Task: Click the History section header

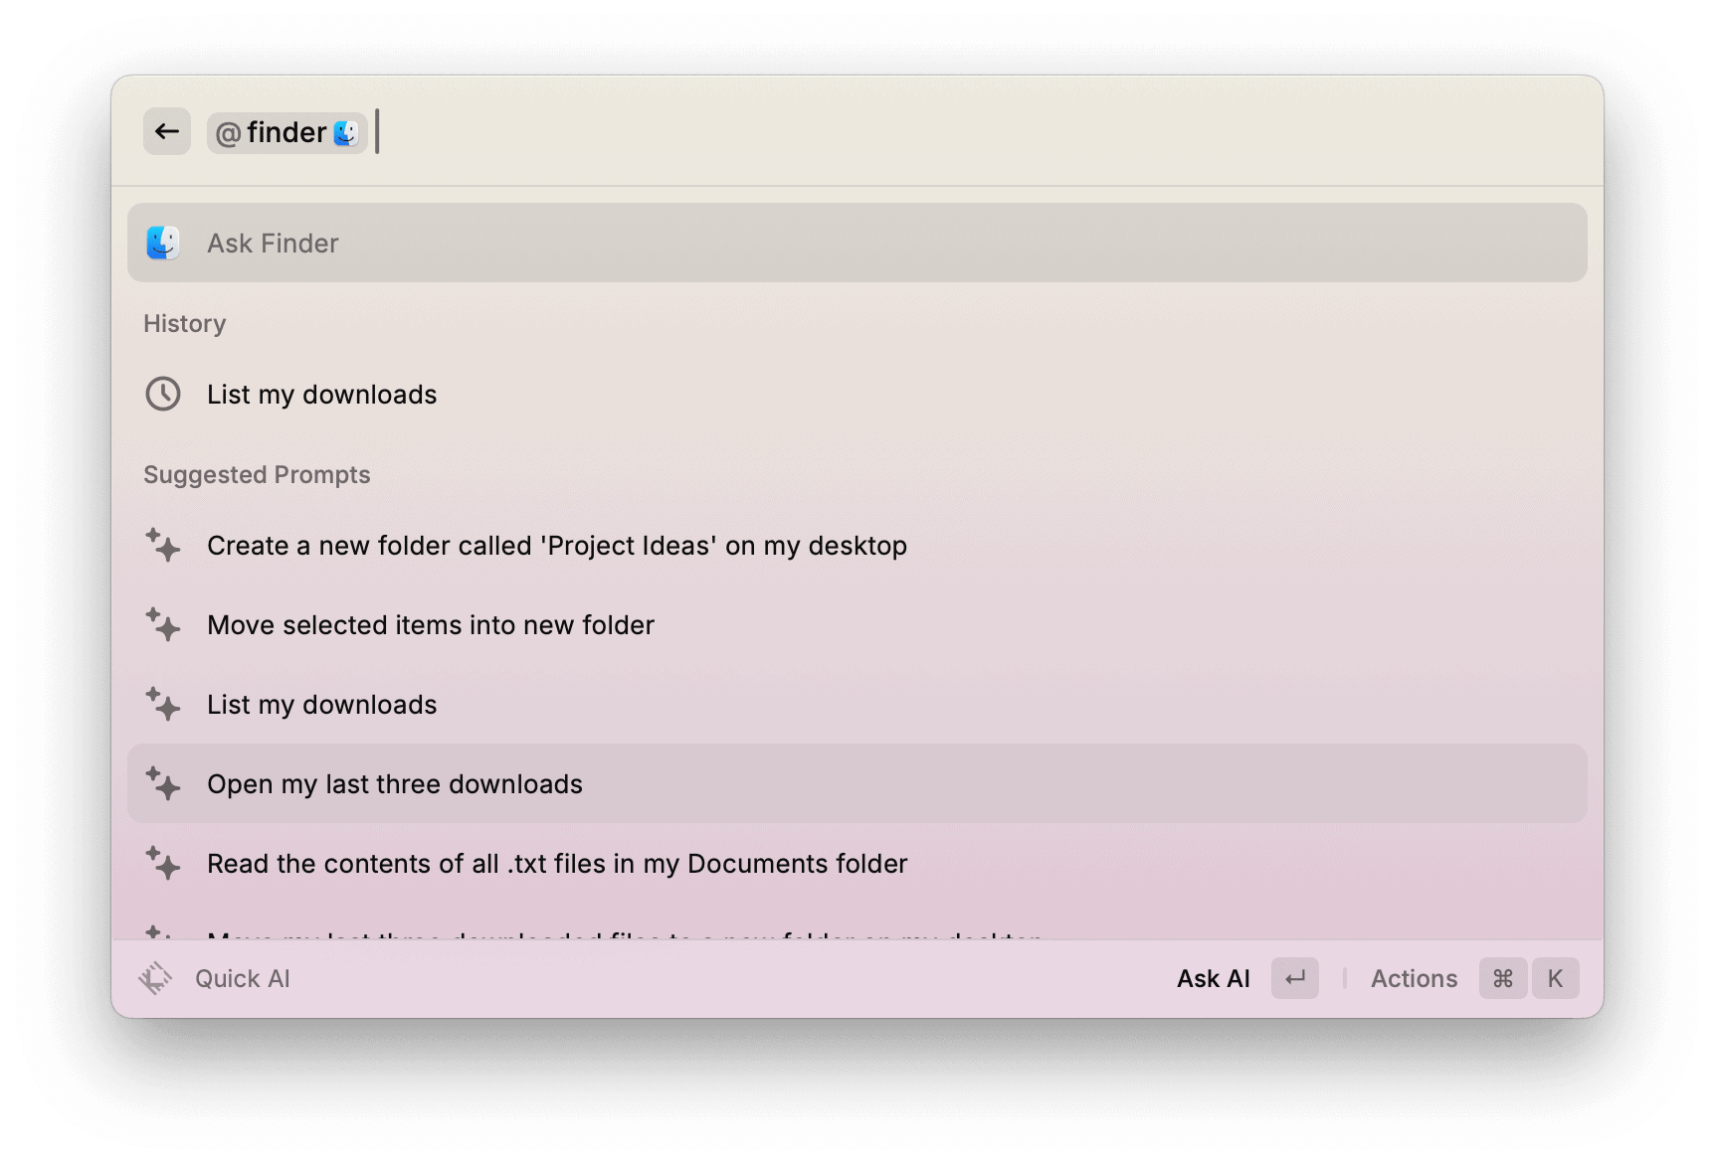Action: tap(185, 323)
